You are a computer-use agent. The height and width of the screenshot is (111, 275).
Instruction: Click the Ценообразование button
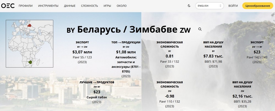click(258, 6)
